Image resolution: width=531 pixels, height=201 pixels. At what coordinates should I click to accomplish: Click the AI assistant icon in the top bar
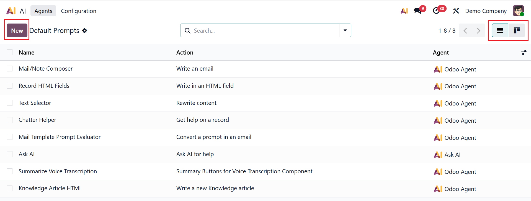pos(404,11)
